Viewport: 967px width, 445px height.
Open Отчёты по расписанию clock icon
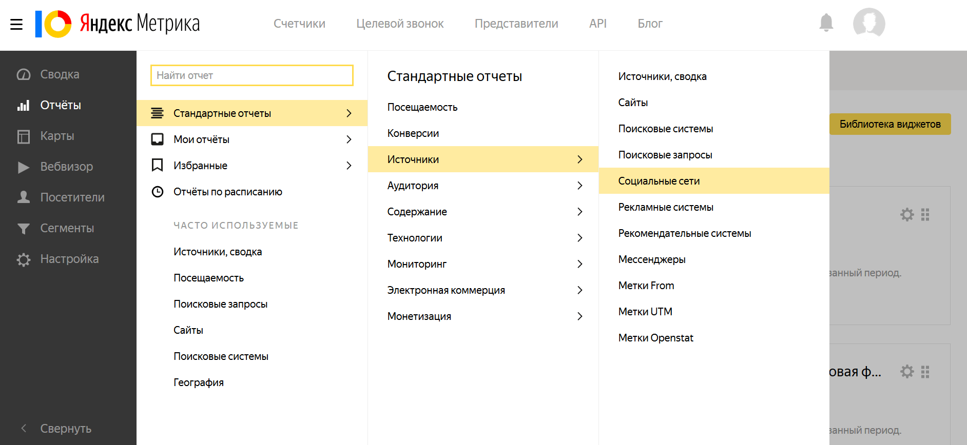click(158, 192)
